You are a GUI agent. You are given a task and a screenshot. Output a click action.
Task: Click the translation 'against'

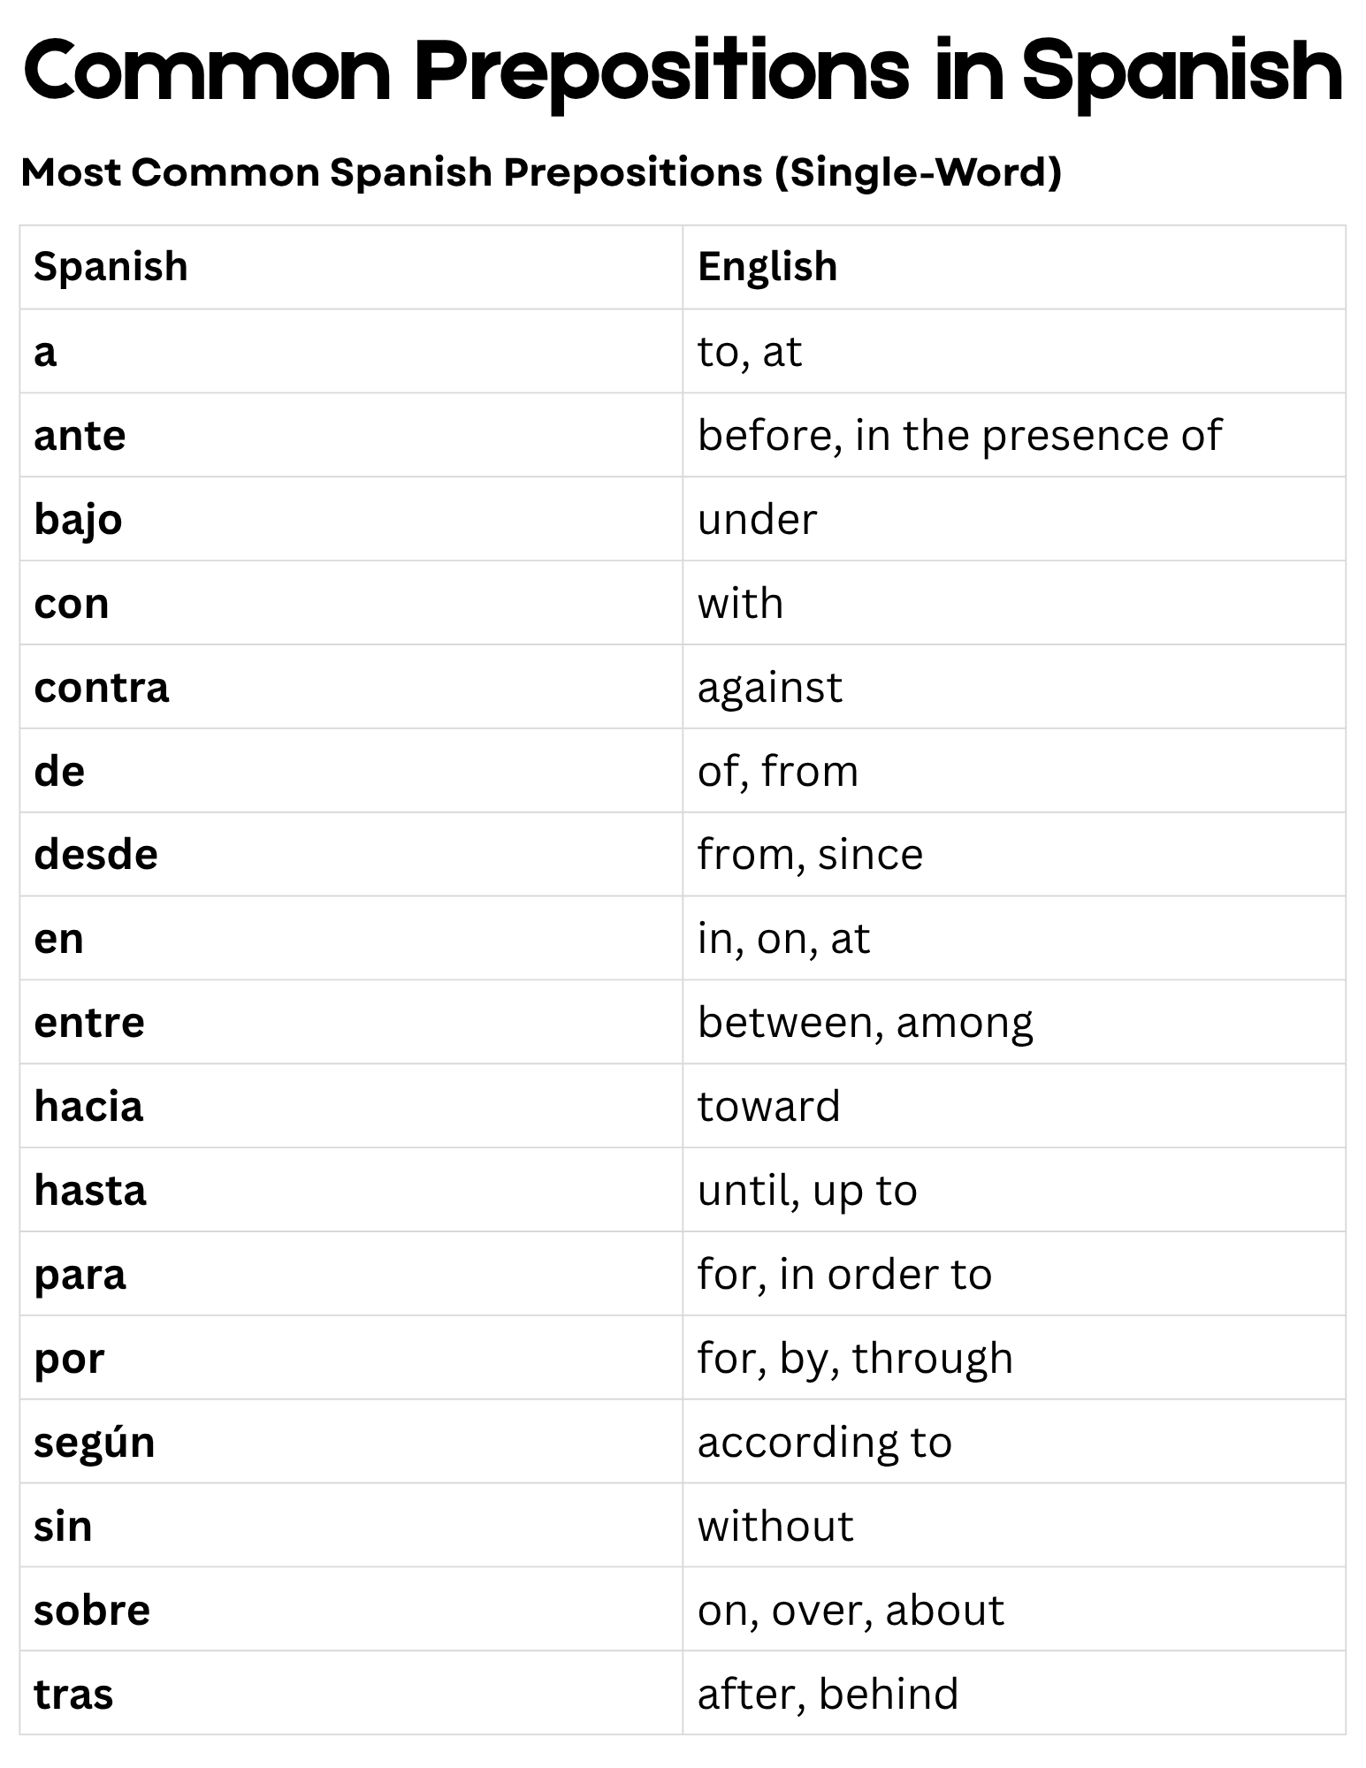(770, 688)
